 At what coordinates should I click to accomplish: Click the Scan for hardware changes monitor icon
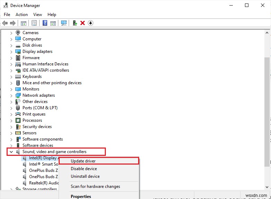pos(64,23)
